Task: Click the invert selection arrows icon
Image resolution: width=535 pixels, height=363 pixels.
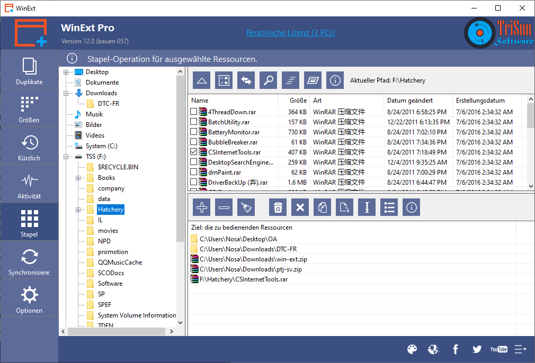Action: [246, 80]
